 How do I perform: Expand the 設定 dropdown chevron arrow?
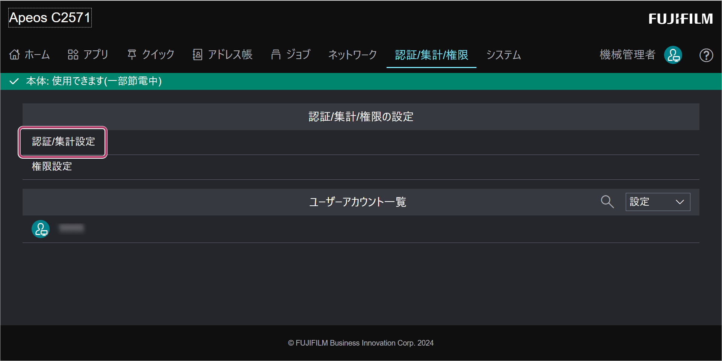680,202
